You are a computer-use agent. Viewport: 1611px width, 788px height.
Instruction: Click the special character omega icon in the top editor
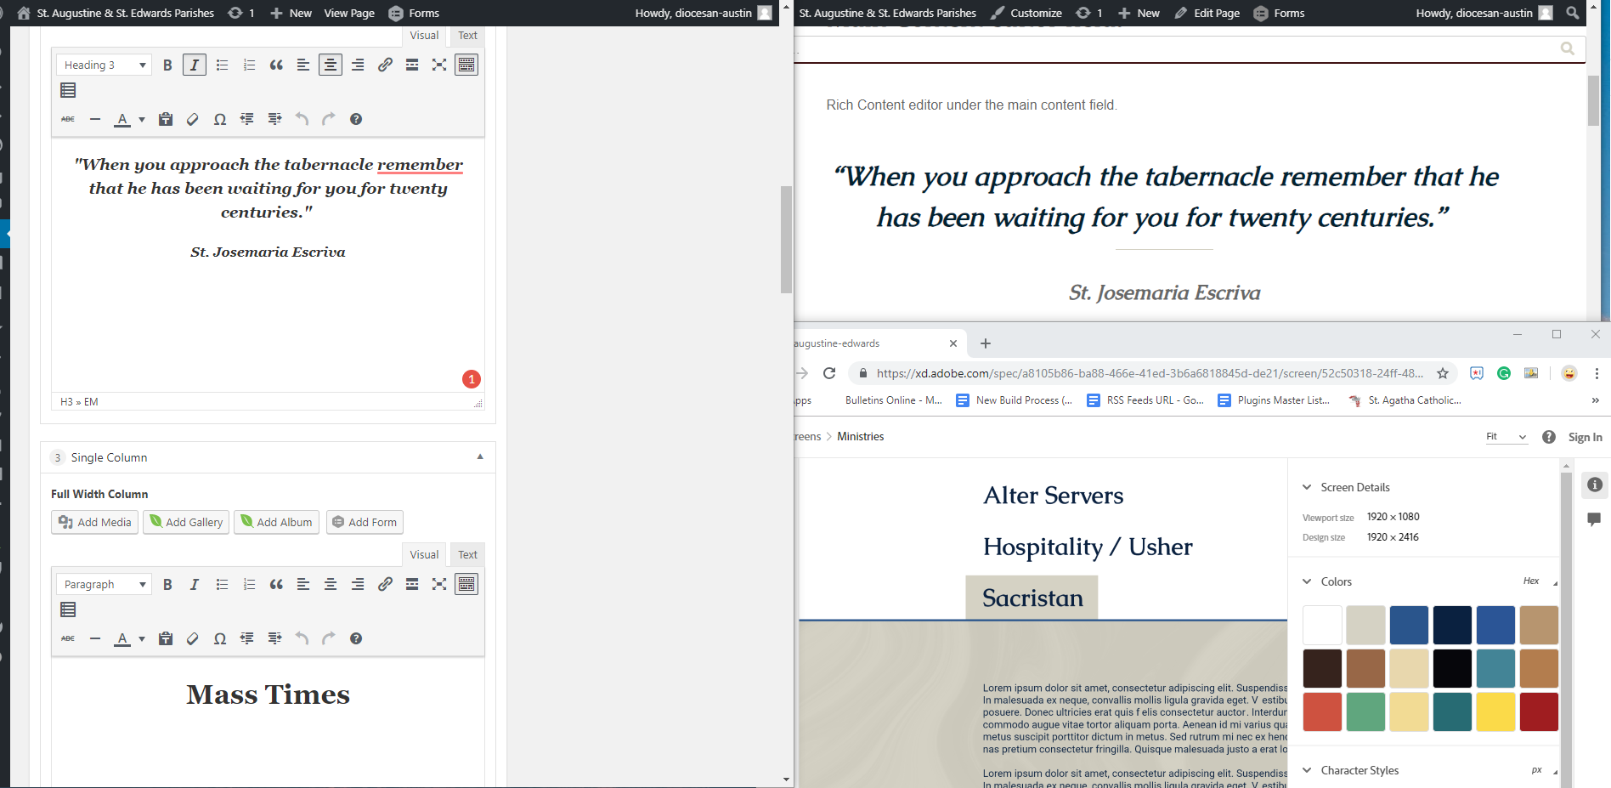pos(220,120)
